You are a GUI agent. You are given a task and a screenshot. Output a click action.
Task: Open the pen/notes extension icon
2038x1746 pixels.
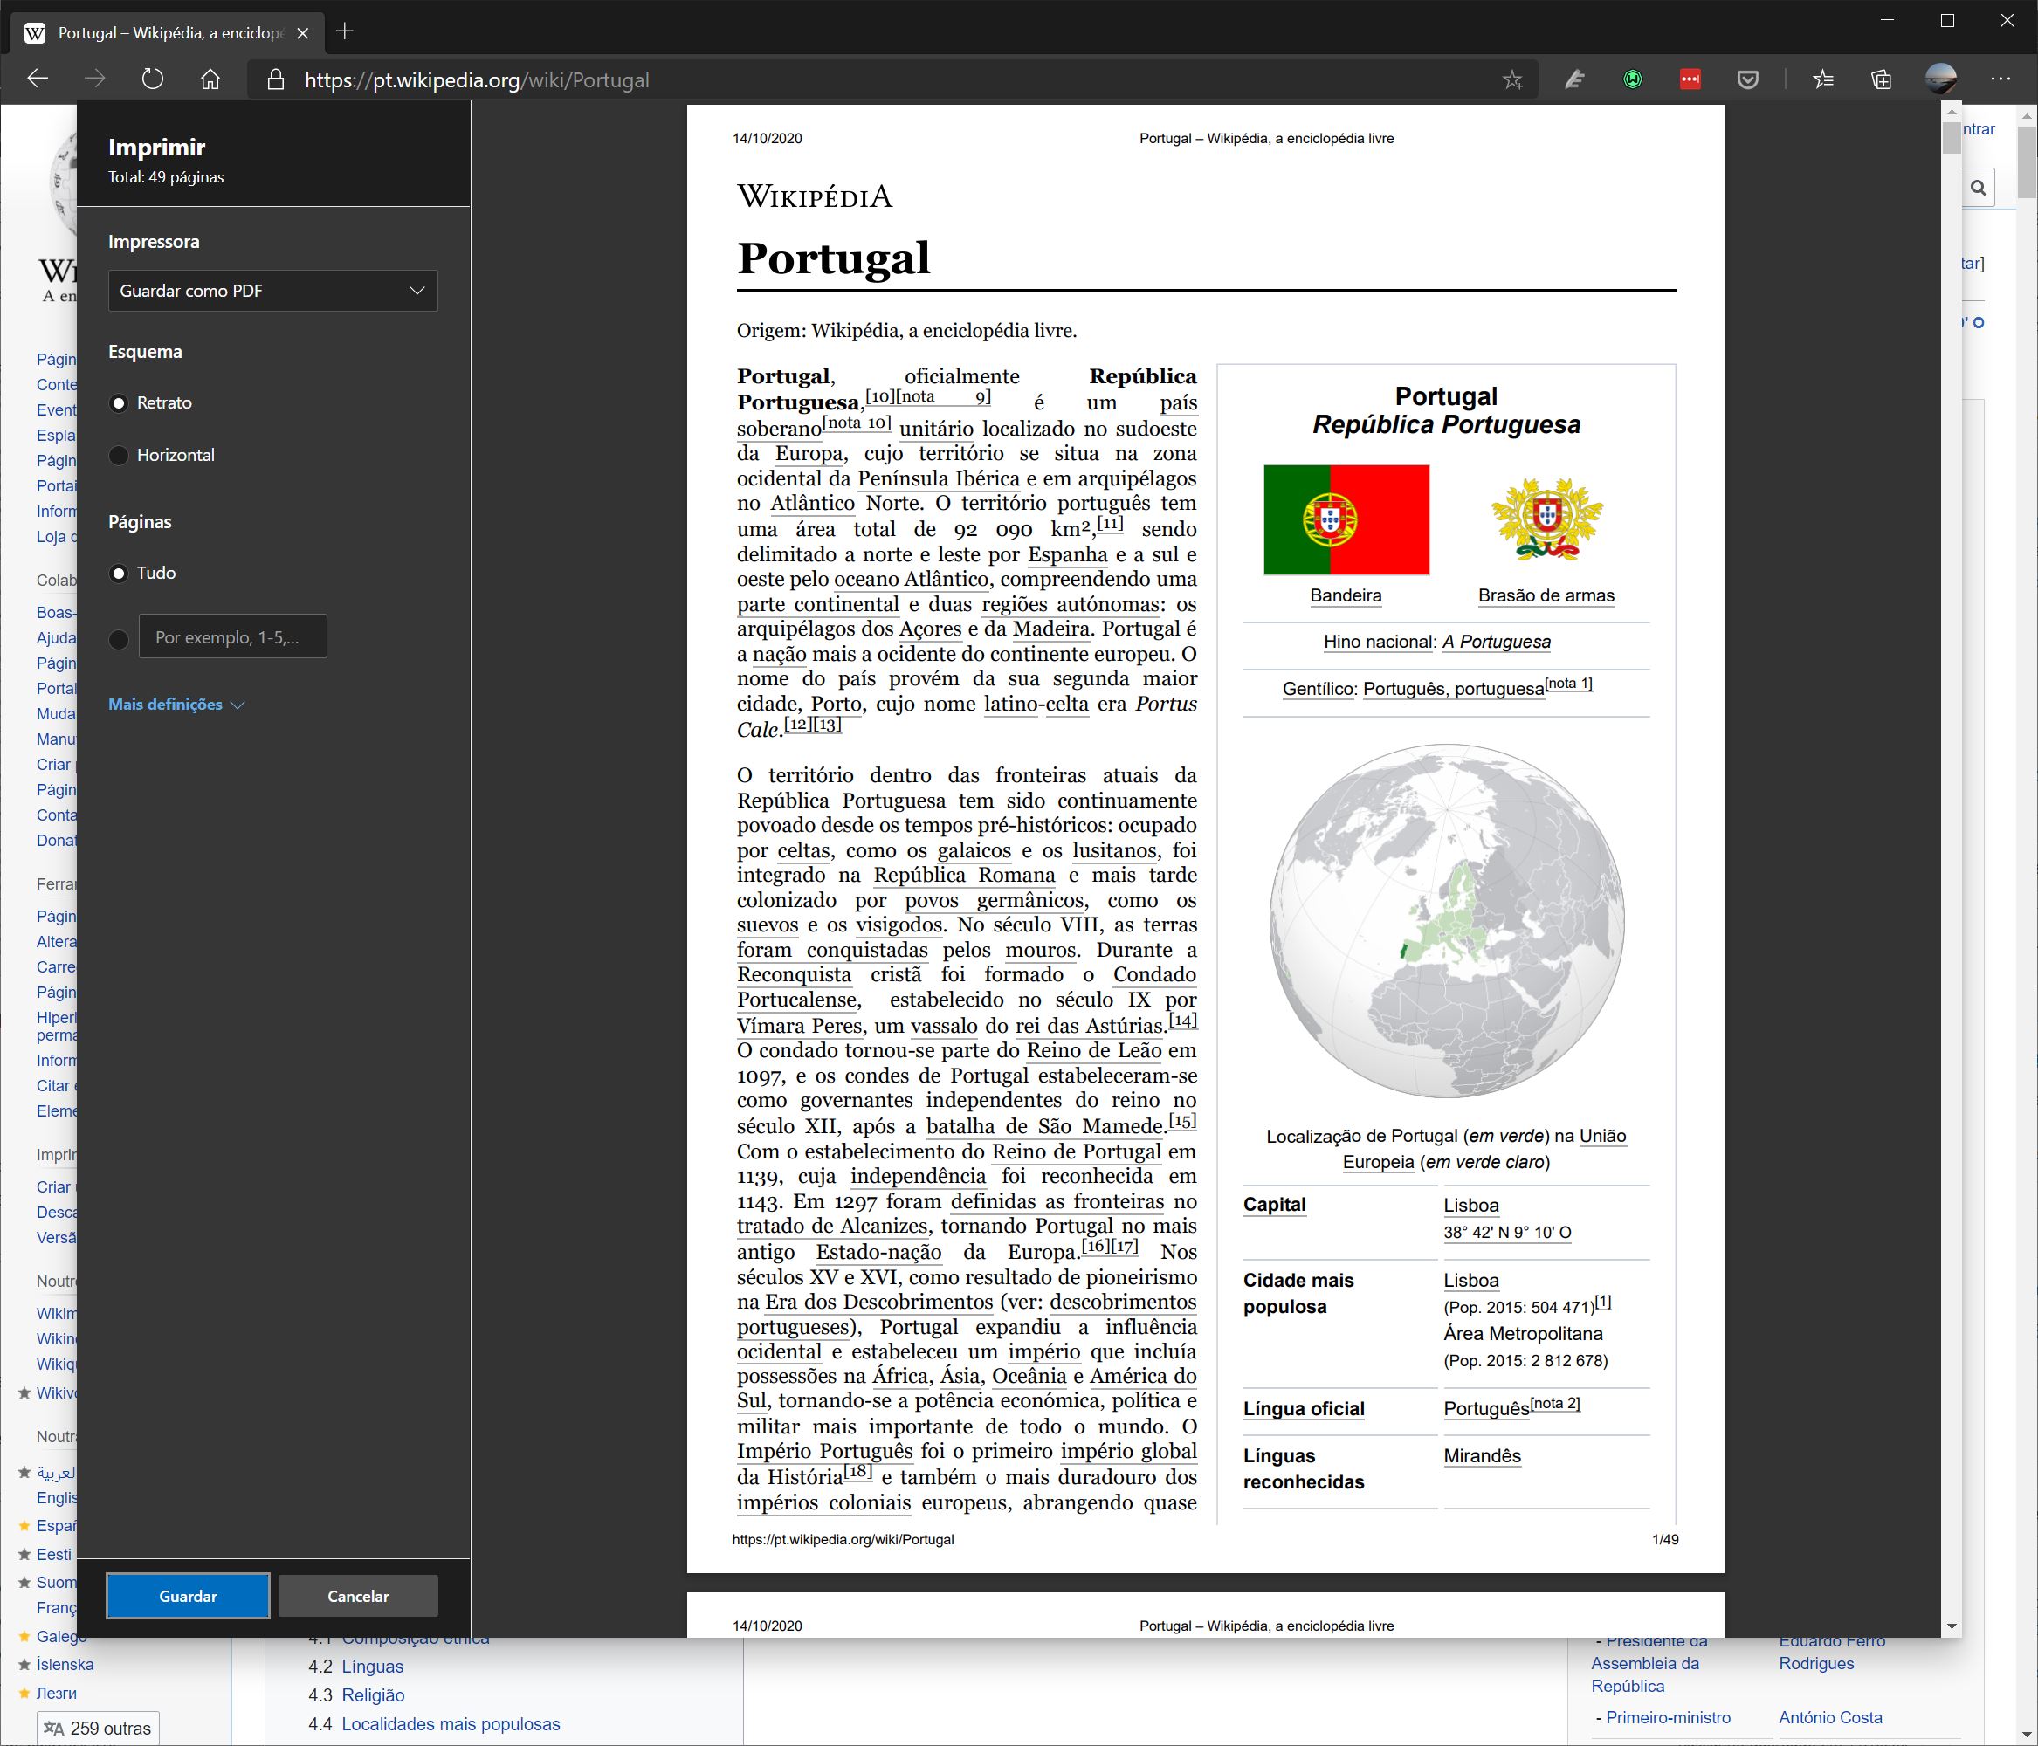tap(1574, 79)
